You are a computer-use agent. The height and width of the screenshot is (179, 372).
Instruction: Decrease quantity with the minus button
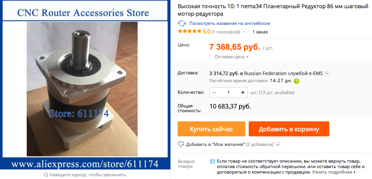pyautogui.click(x=214, y=92)
